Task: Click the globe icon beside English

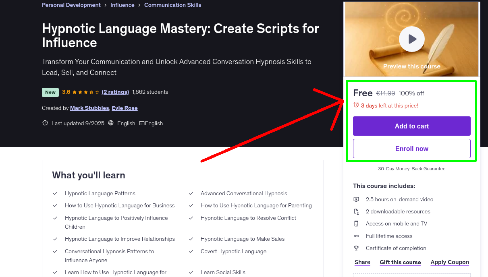Action: click(111, 123)
